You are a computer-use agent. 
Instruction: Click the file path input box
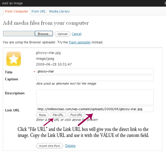(x=19, y=34)
